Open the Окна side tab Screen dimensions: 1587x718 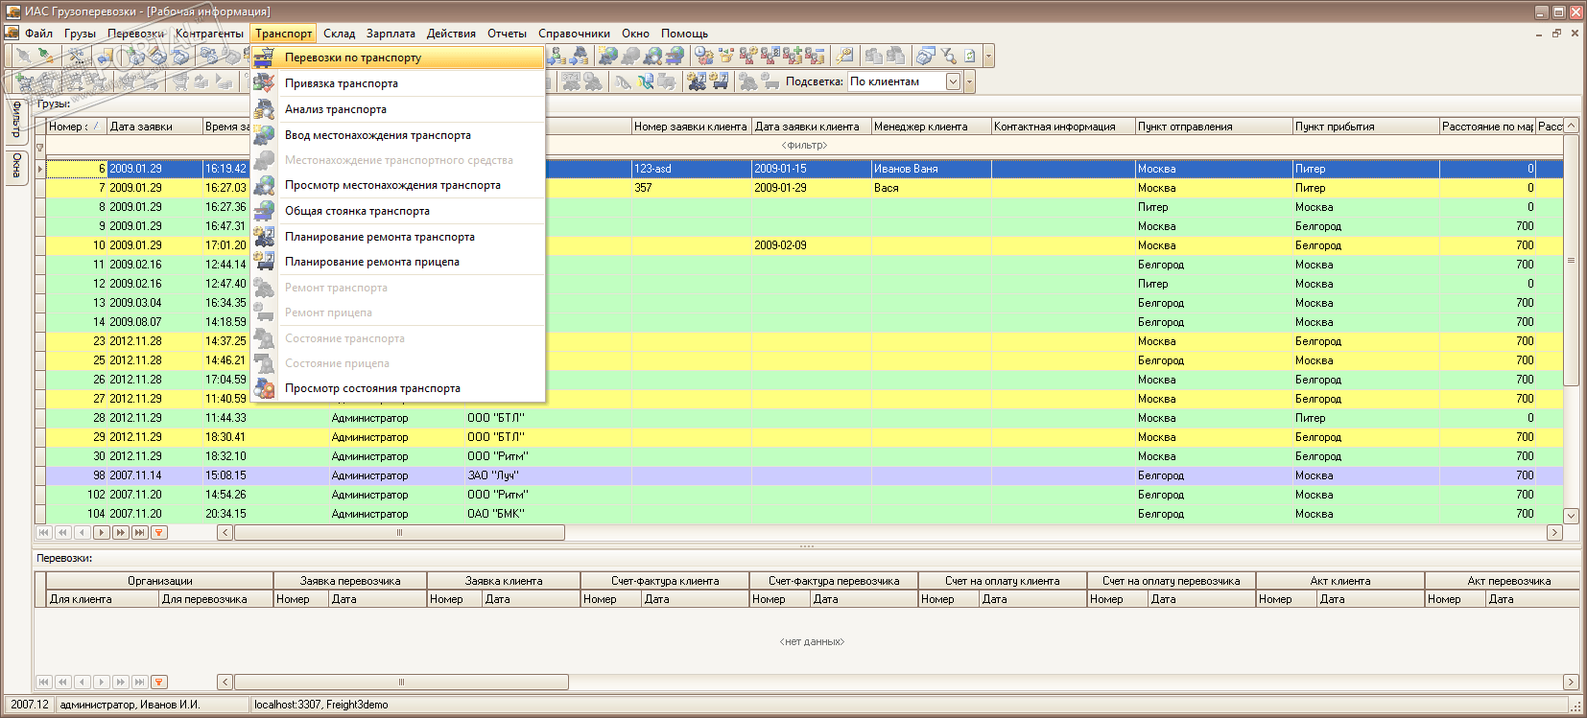16,167
